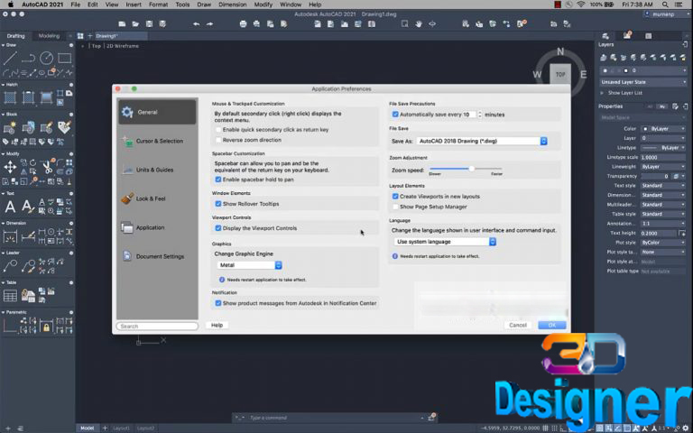Click the Multileader tool in Leader panel
Viewport: 693px width, 433px height.
point(10,266)
